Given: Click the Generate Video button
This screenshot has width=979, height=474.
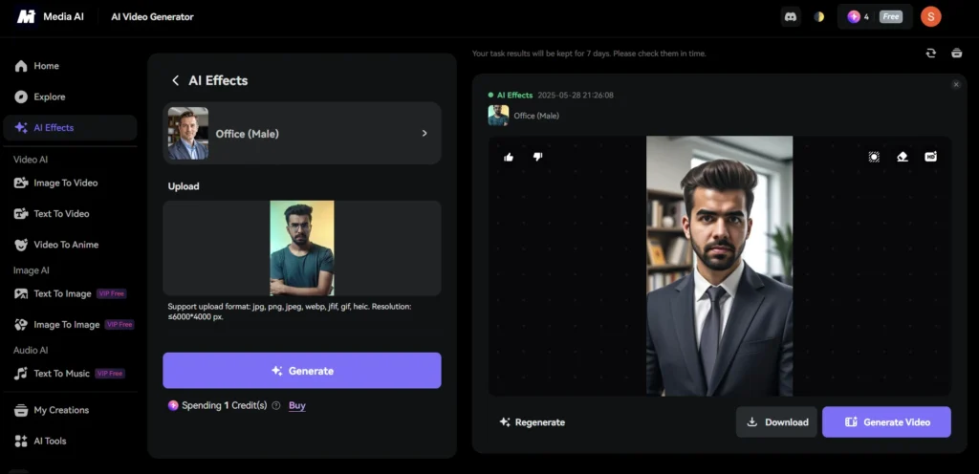Looking at the screenshot, I should [886, 422].
